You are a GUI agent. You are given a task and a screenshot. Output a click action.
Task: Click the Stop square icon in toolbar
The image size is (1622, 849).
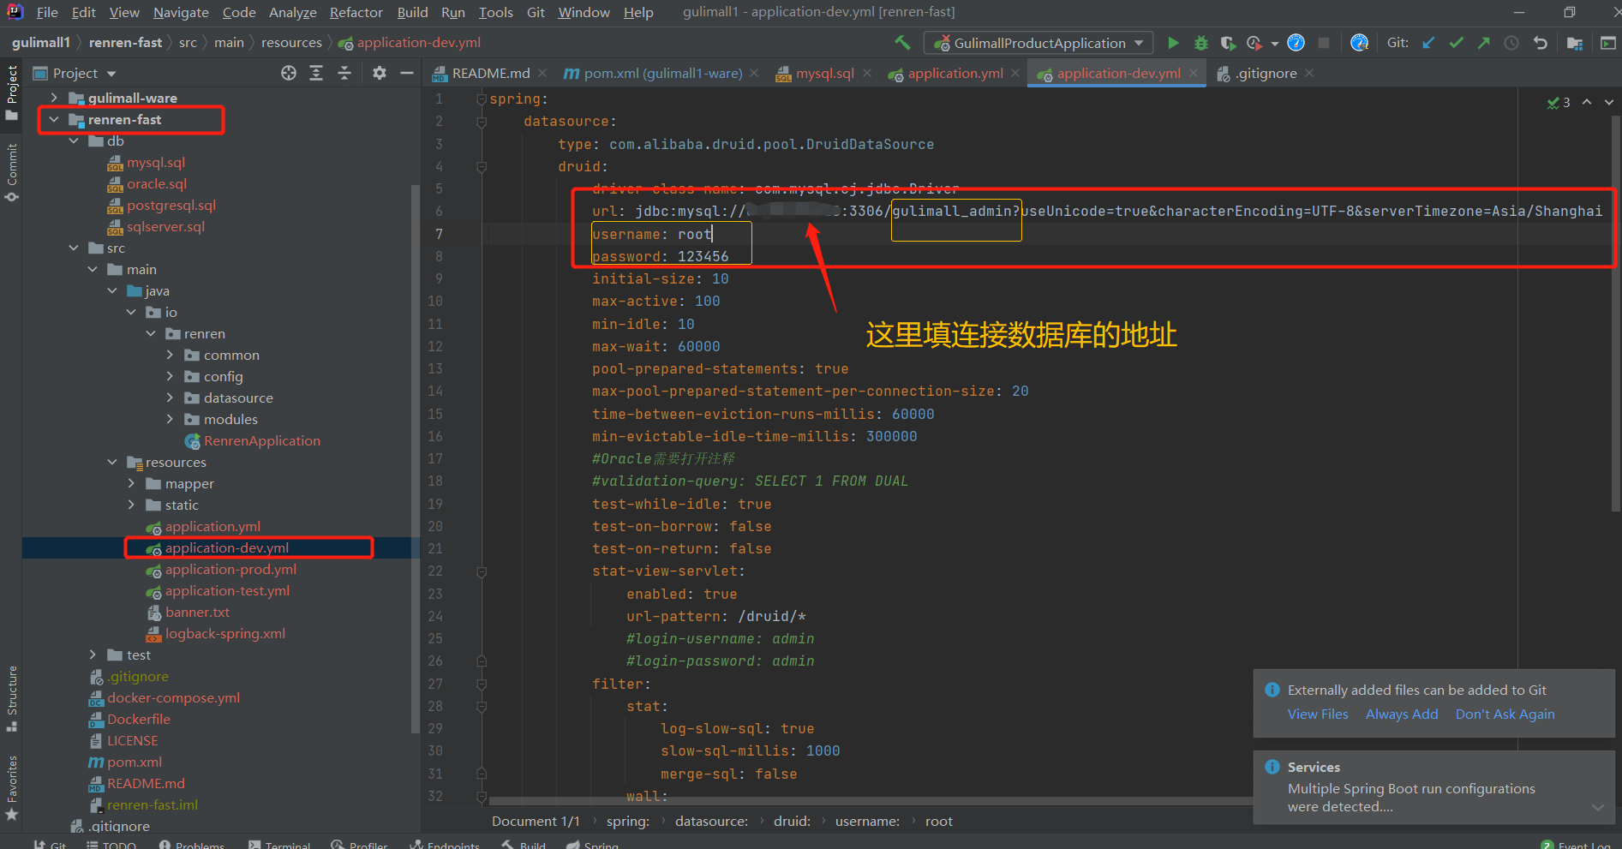pos(1324,43)
